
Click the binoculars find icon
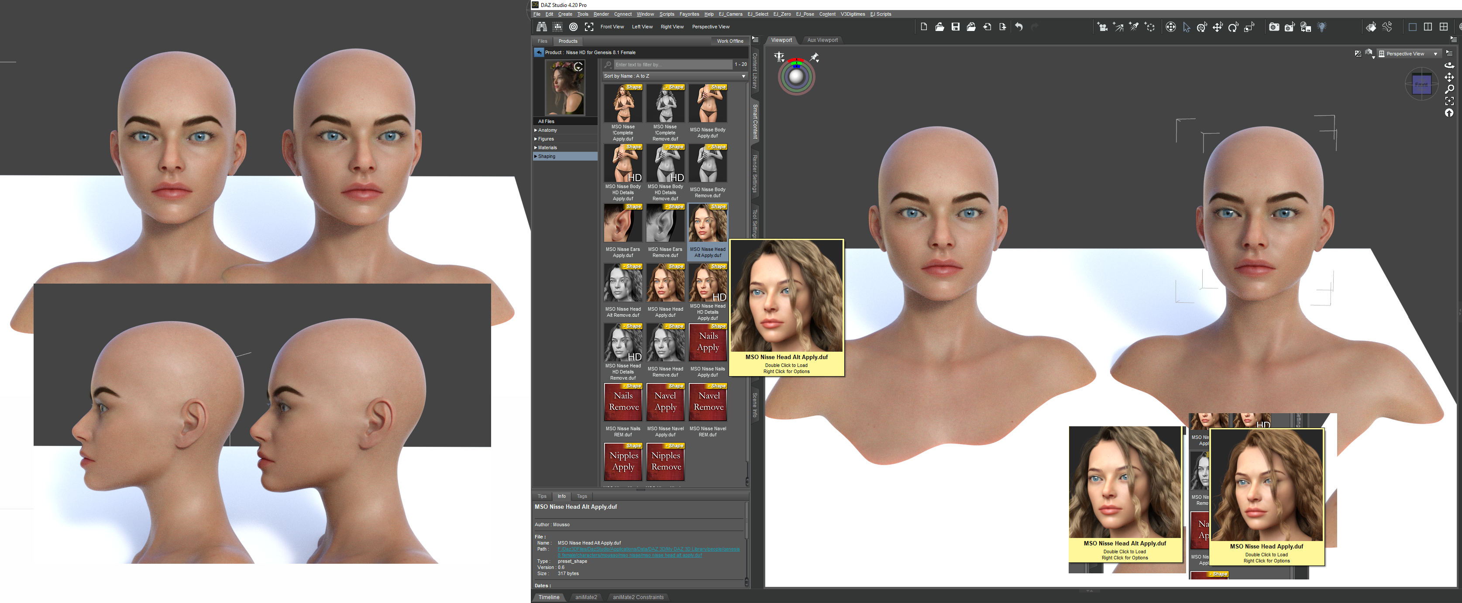coord(541,27)
